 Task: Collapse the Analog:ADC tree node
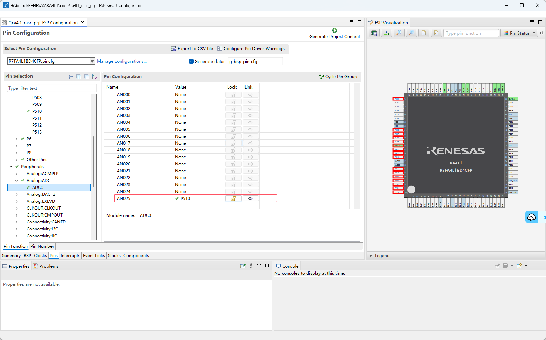(17, 181)
